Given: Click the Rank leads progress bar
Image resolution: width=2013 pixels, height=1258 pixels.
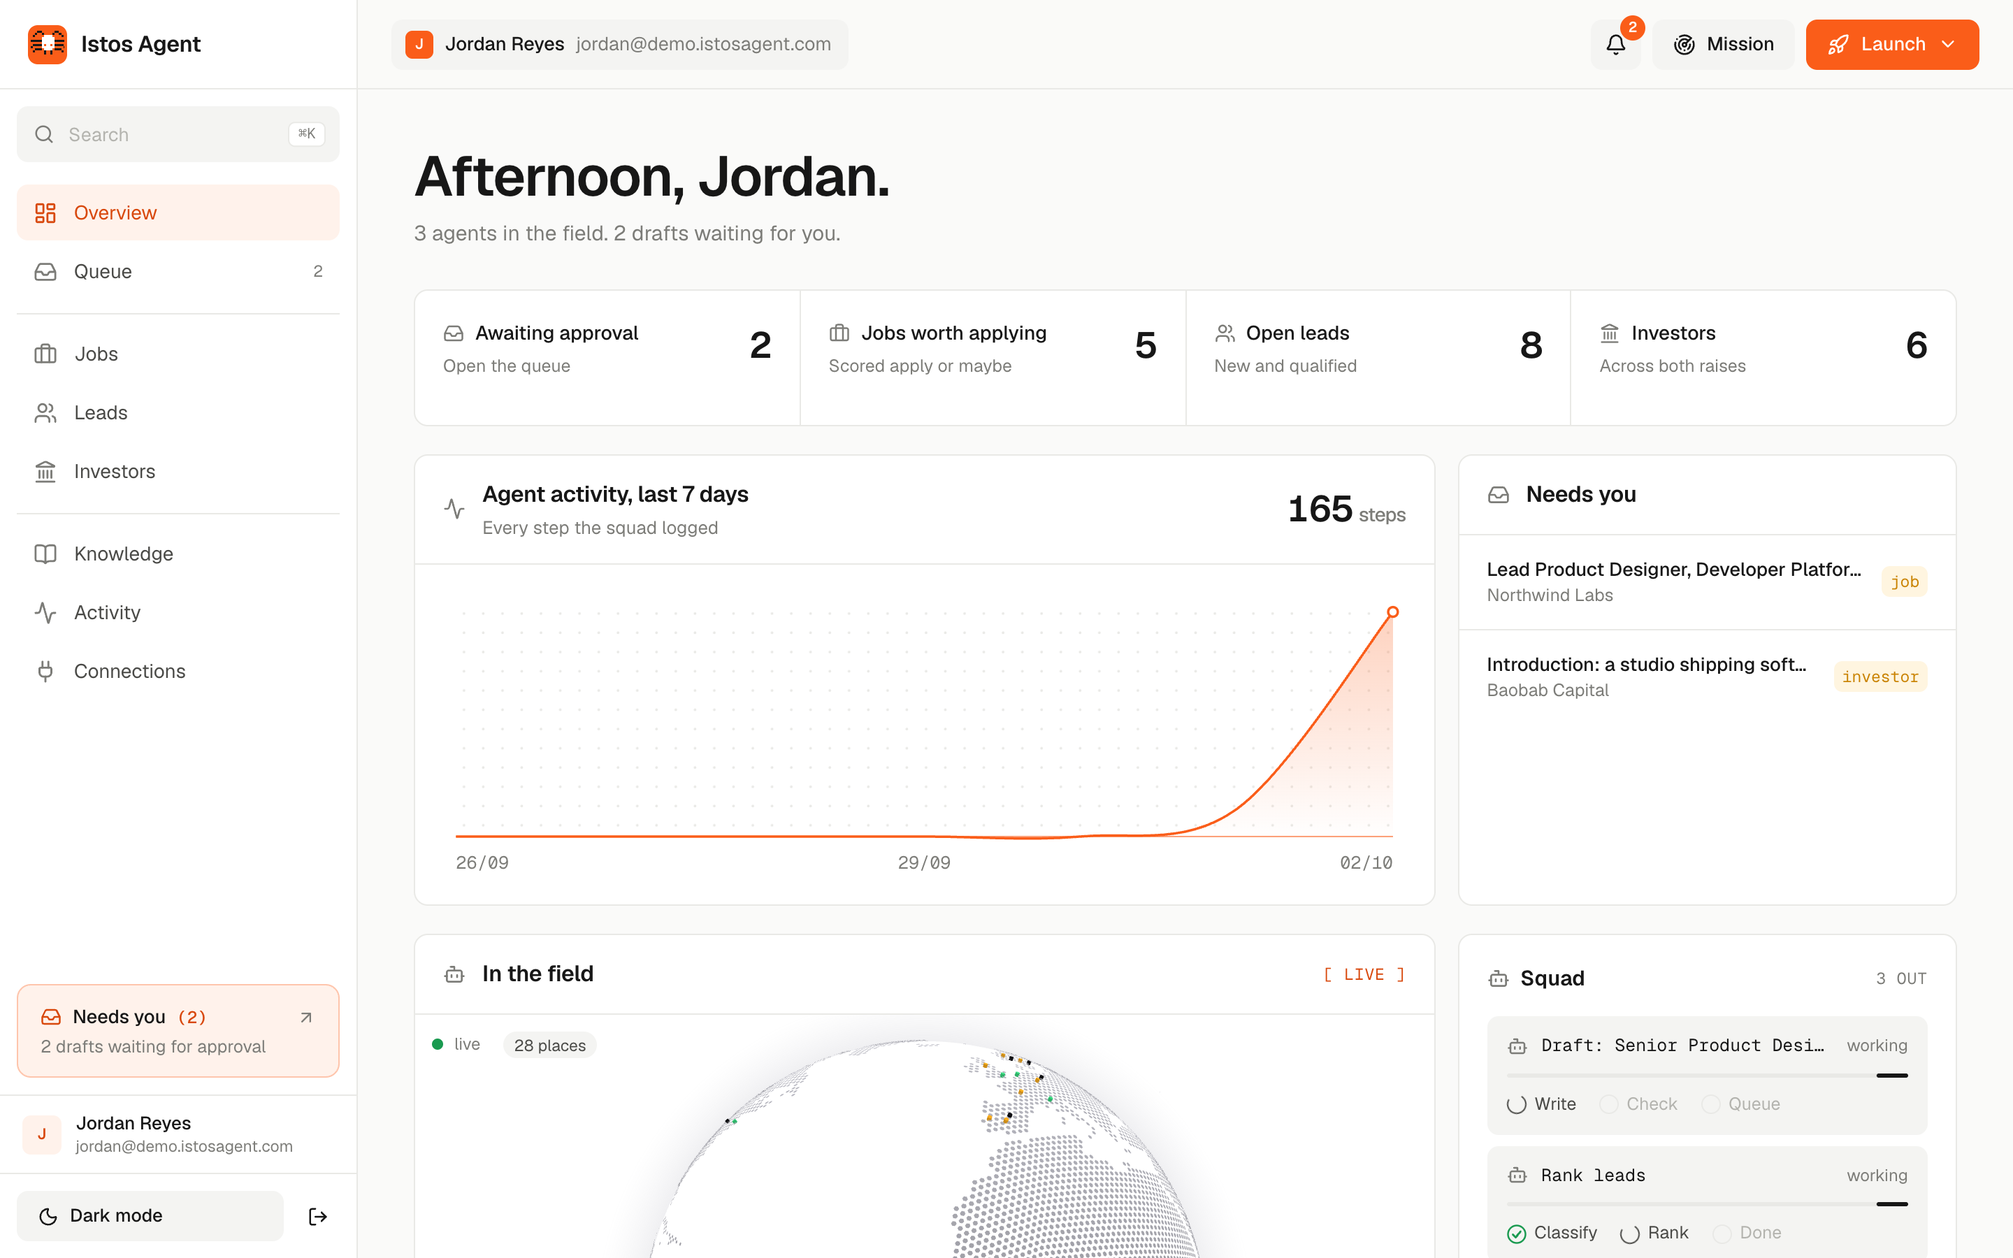Looking at the screenshot, I should (x=1707, y=1204).
